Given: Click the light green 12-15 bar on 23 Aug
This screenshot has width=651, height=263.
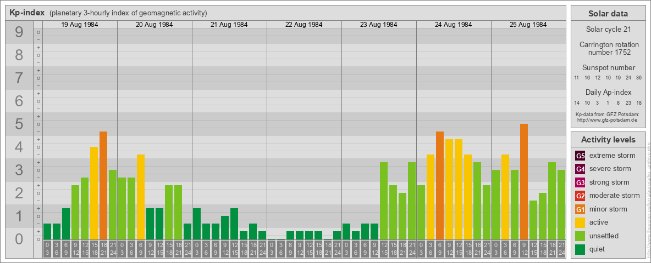Looking at the screenshot, I should pyautogui.click(x=384, y=201).
